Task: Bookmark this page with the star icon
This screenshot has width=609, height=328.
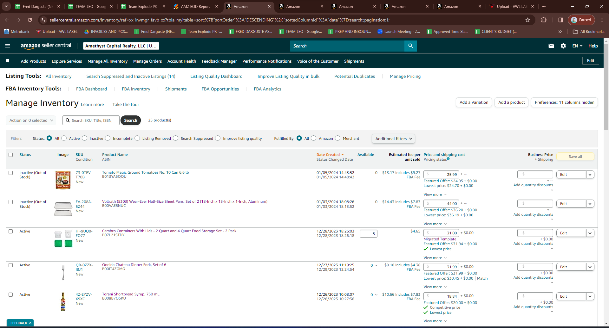Action: (x=528, y=20)
